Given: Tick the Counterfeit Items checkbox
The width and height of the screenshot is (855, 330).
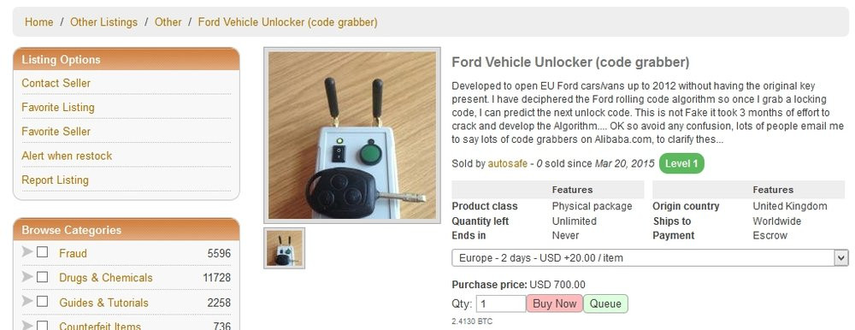Looking at the screenshot, I should point(43,326).
